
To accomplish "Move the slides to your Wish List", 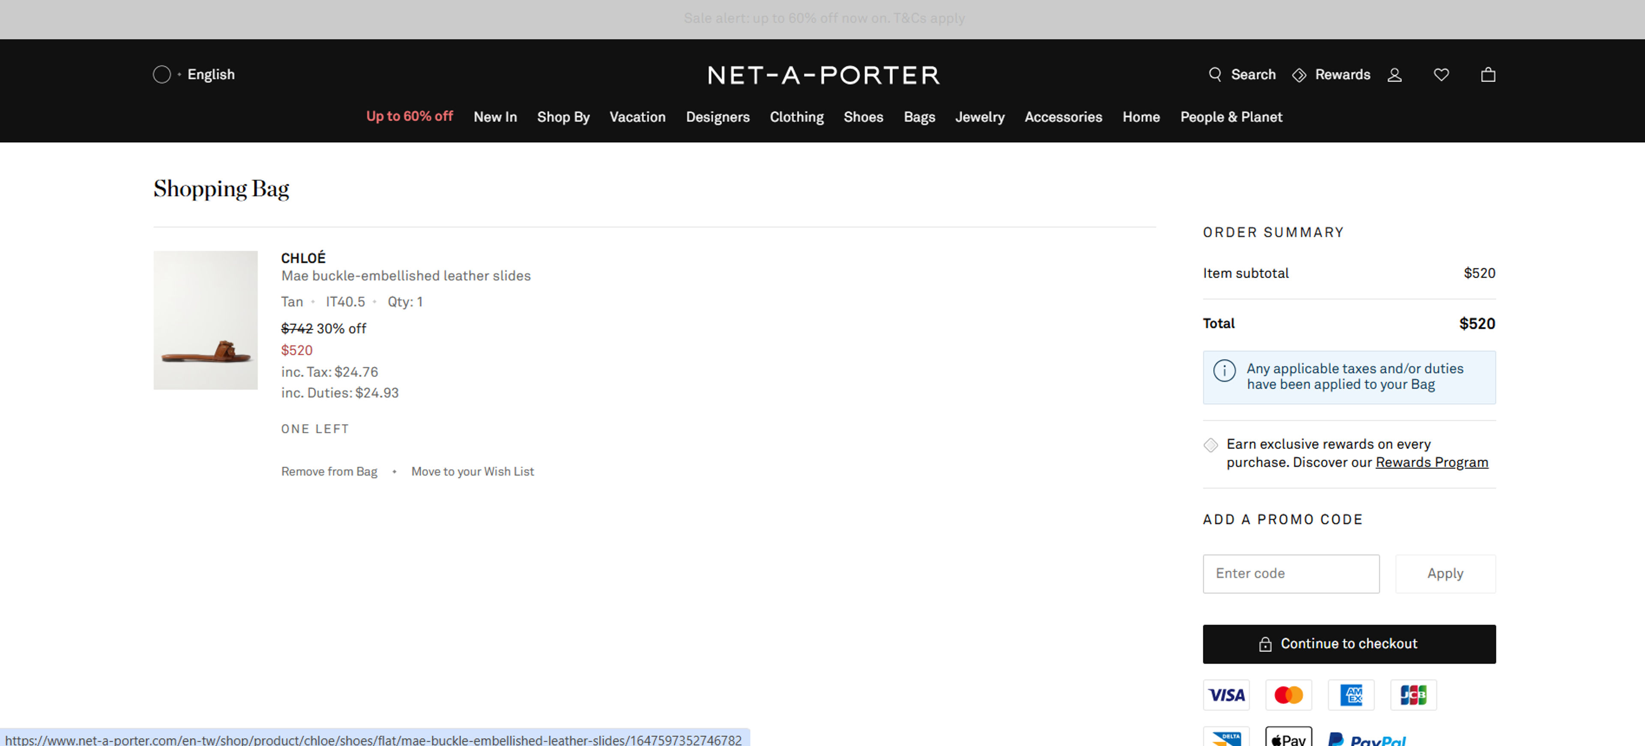I will coord(473,471).
